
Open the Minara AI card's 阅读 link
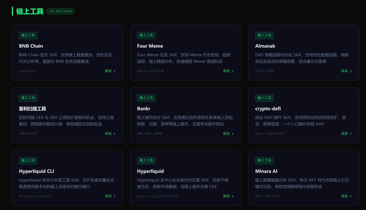pos(346,196)
